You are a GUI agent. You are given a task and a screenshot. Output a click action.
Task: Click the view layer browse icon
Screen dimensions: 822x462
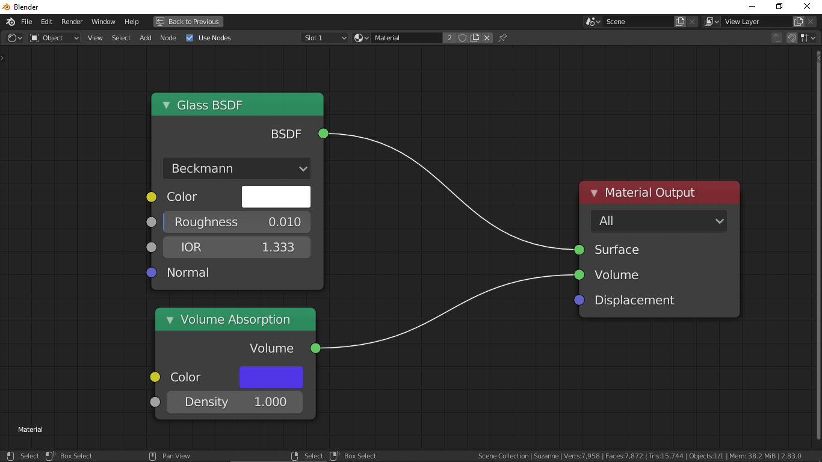click(711, 22)
